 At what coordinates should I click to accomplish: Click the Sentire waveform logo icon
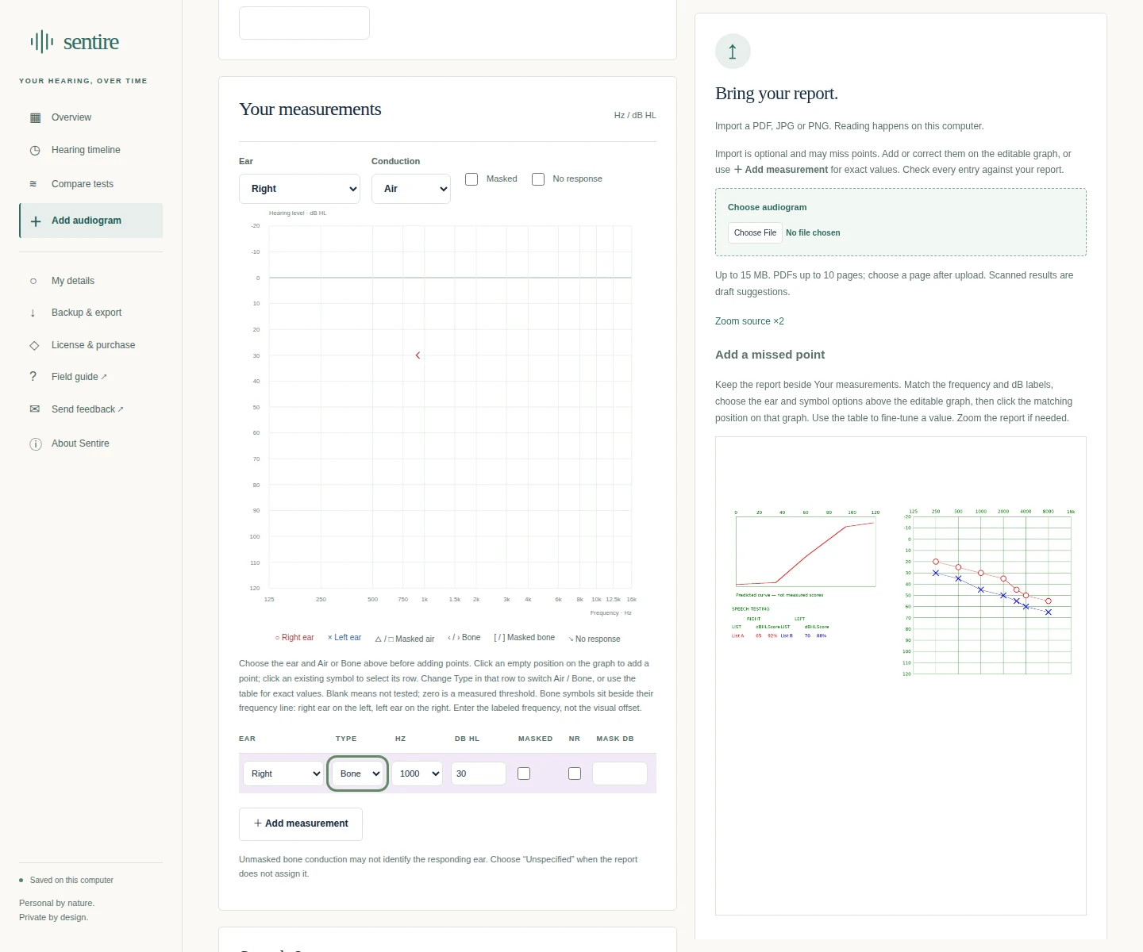click(x=42, y=41)
